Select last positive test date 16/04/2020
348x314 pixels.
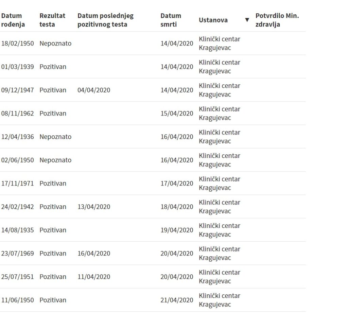pos(94,254)
